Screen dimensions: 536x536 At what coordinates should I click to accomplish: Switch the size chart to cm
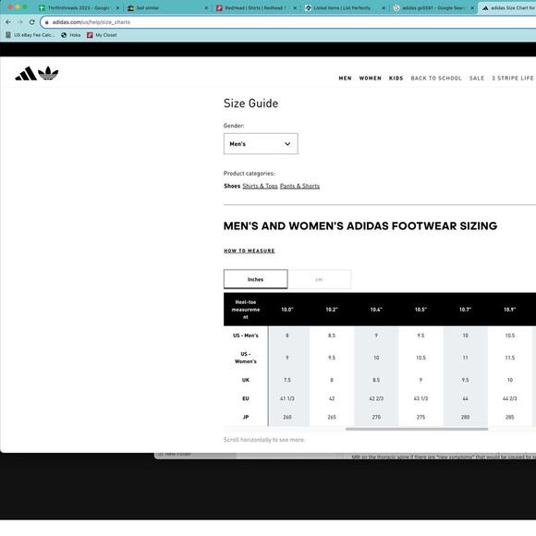[319, 279]
